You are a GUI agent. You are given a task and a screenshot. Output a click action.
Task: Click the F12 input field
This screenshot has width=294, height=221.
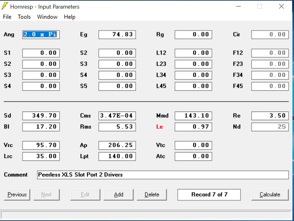click(270, 53)
